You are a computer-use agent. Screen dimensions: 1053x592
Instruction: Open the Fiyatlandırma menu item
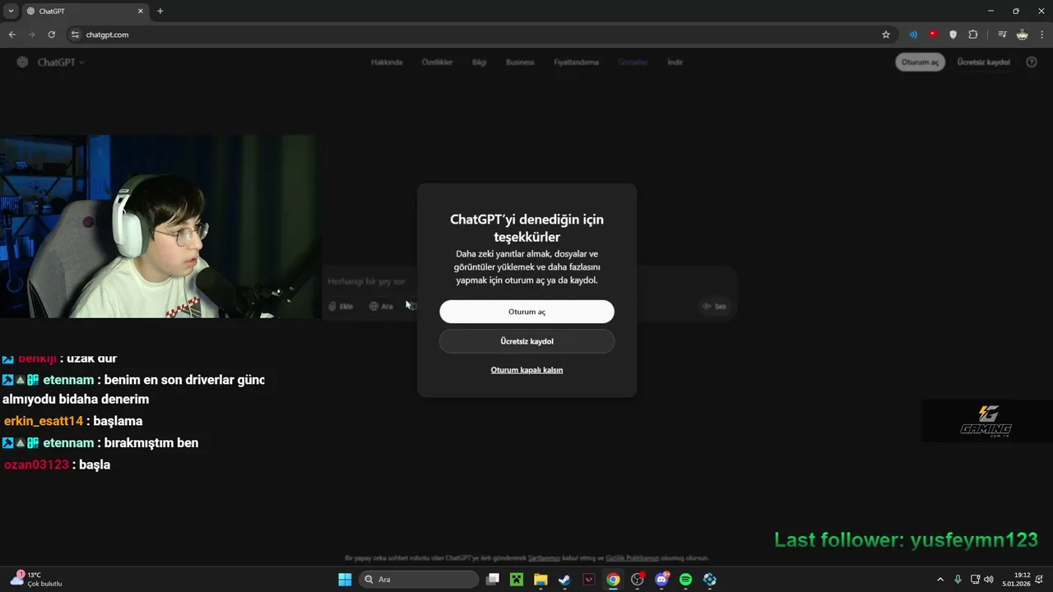pos(576,62)
